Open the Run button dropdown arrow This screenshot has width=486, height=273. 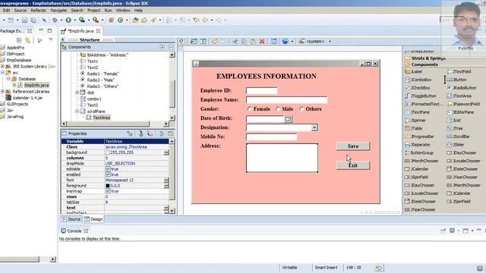[x=75, y=20]
